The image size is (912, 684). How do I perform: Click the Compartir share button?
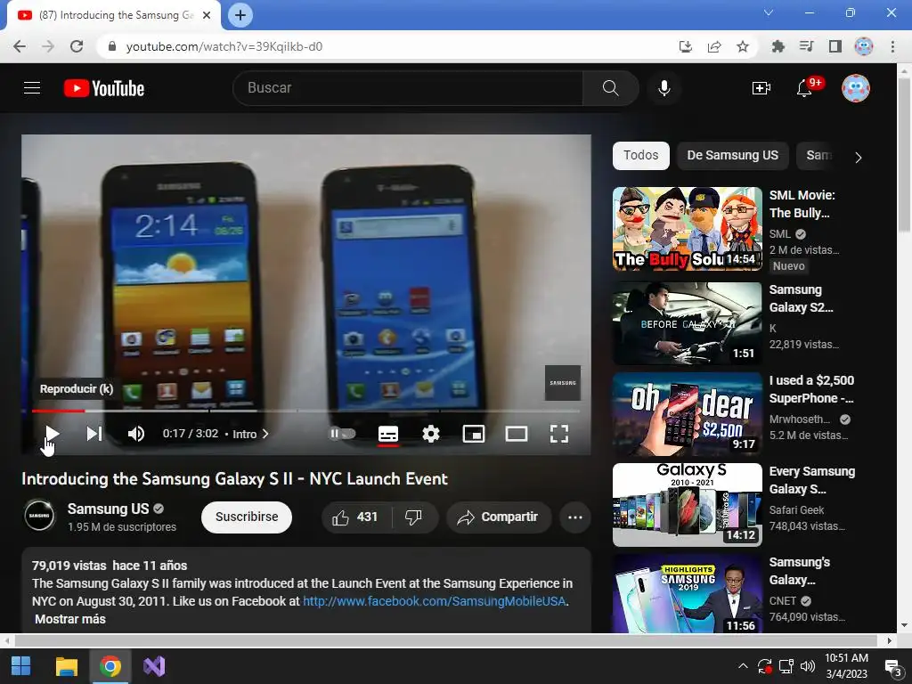coord(498,517)
